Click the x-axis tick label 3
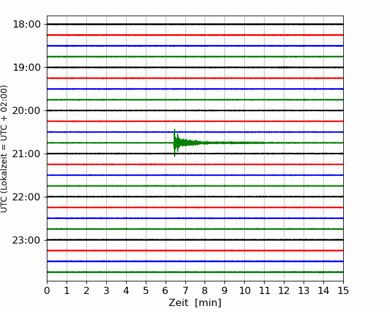The image size is (390, 312). tap(106, 290)
